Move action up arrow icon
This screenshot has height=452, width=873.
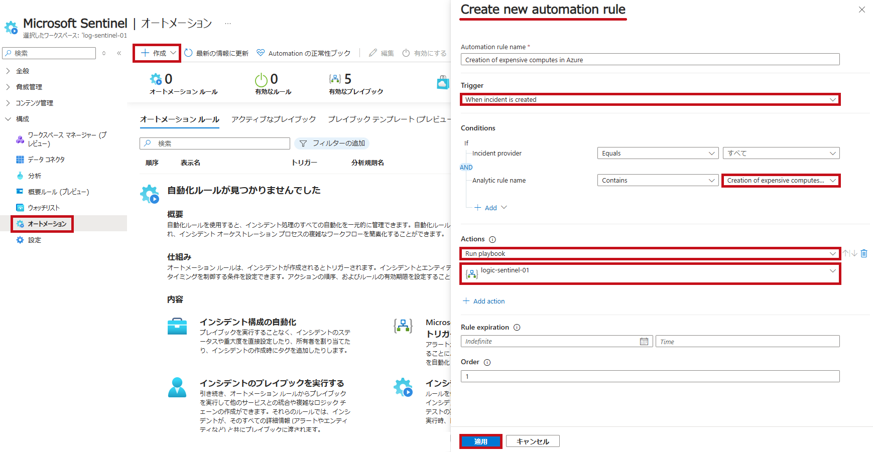click(846, 253)
